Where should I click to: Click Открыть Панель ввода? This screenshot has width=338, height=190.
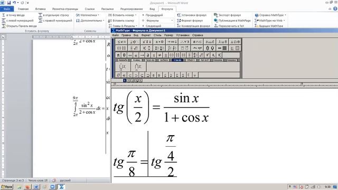pos(19,26)
